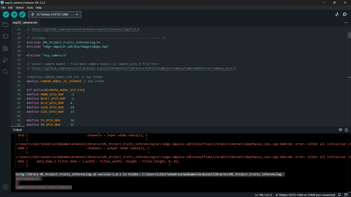
Task: Open the camera_pins.h GitHub link
Action: click(134, 68)
